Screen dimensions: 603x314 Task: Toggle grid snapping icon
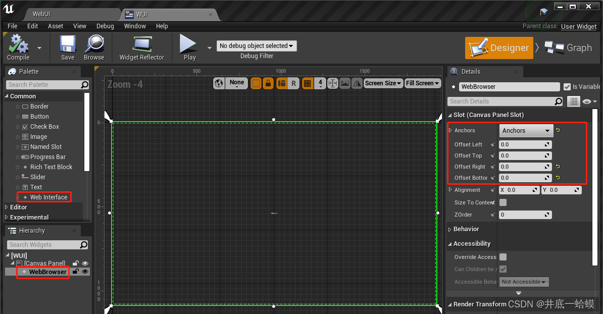(307, 83)
